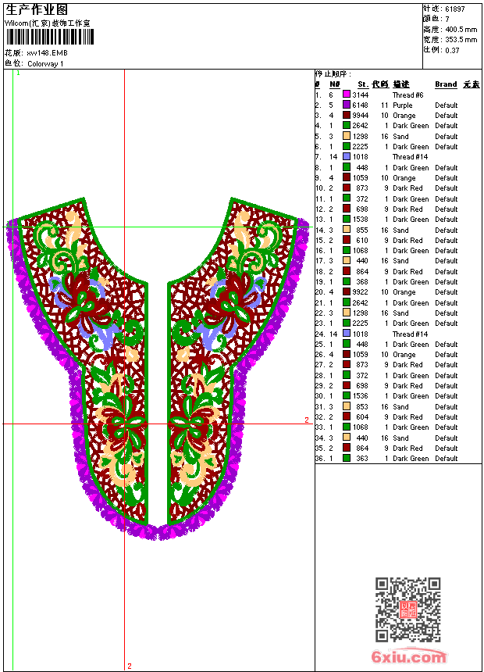The height and width of the screenshot is (672, 484).
Task: Click the St. column header
Action: click(363, 84)
